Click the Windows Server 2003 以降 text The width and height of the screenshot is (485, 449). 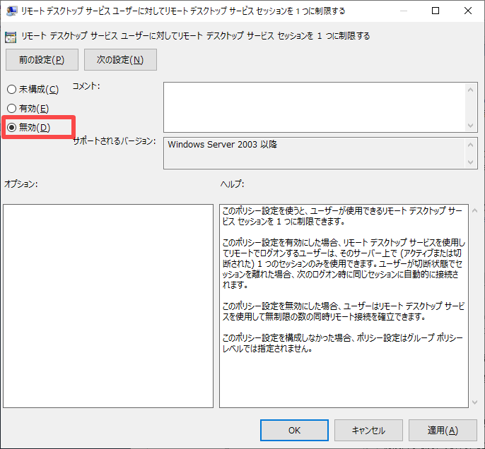coord(223,145)
